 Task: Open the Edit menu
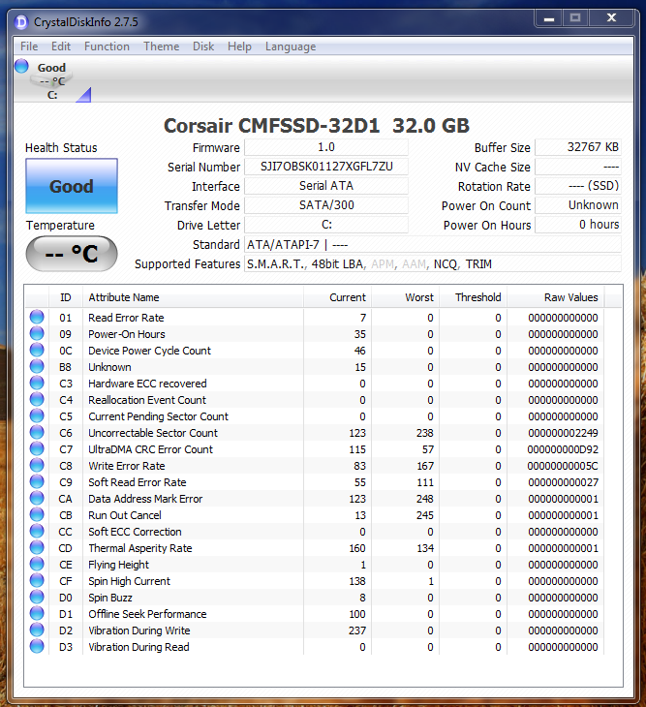[x=61, y=46]
